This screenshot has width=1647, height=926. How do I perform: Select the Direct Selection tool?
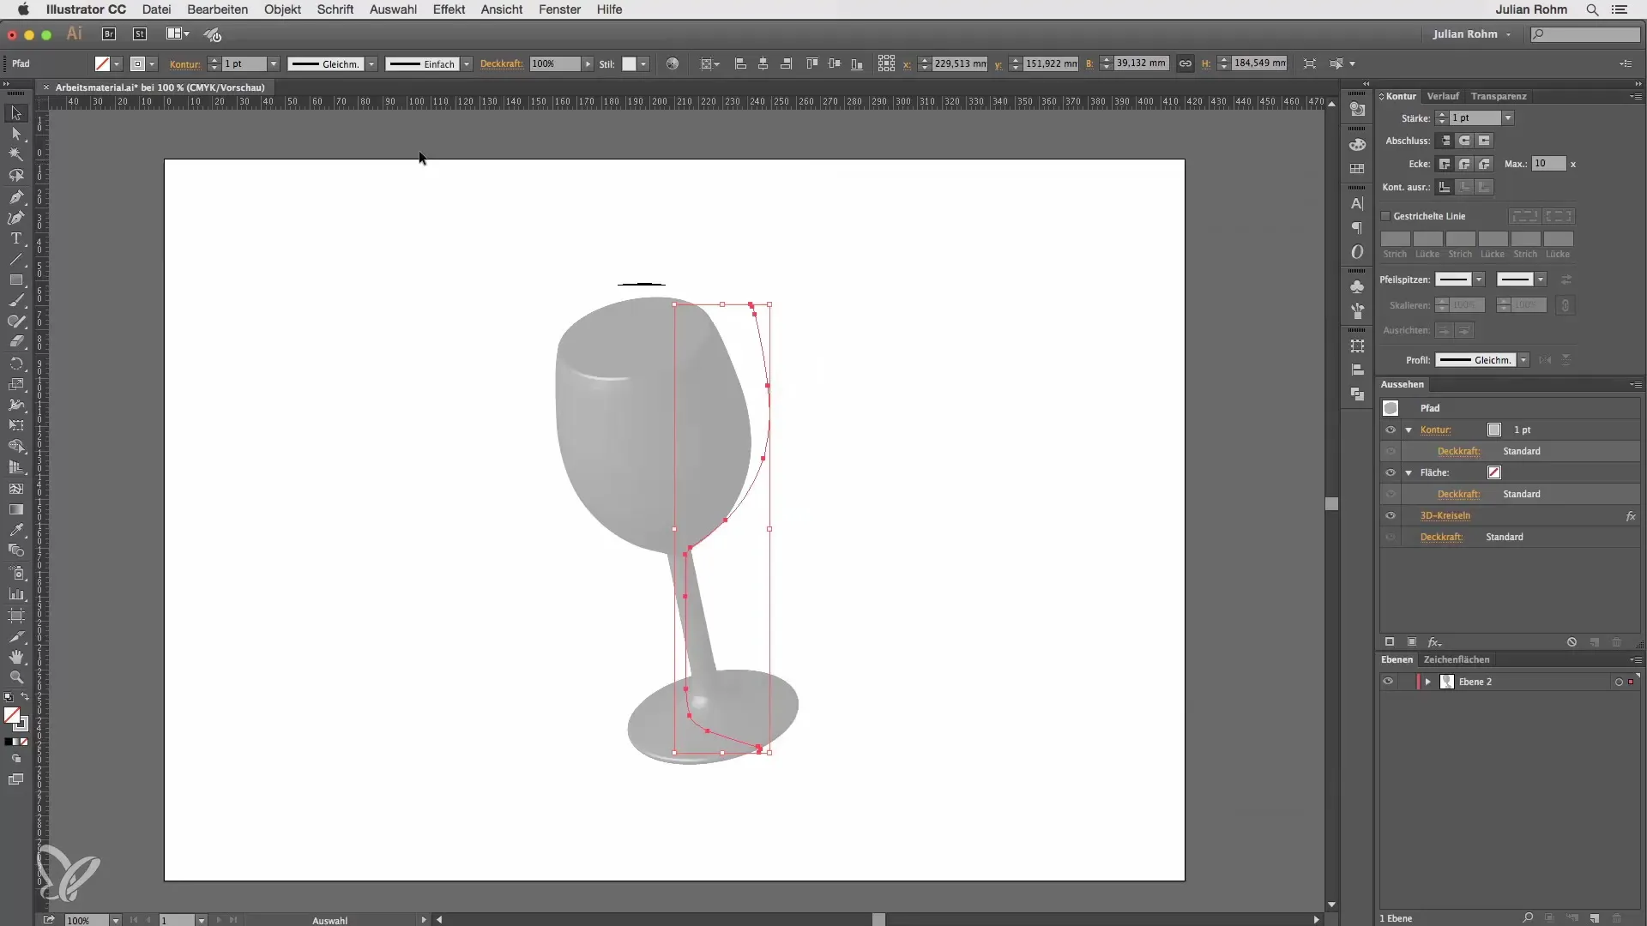click(15, 134)
